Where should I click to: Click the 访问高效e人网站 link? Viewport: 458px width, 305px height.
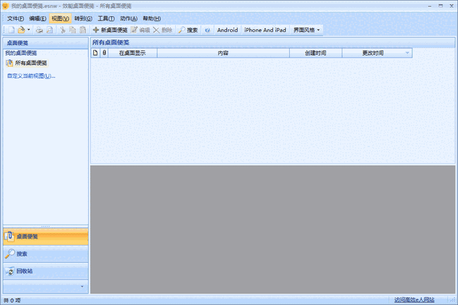click(414, 300)
